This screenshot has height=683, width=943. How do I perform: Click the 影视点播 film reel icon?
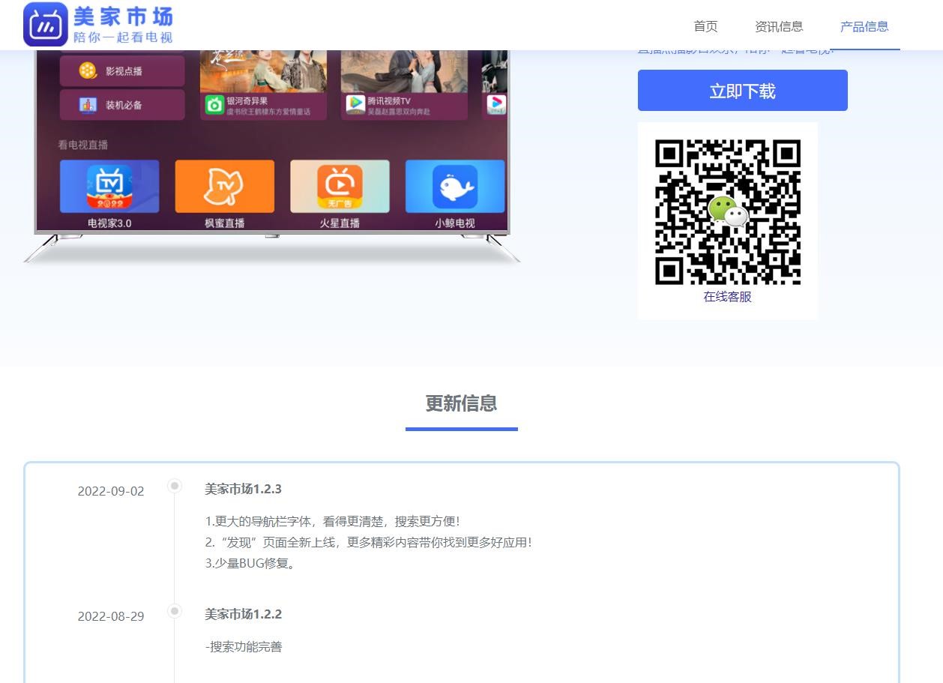click(x=88, y=71)
